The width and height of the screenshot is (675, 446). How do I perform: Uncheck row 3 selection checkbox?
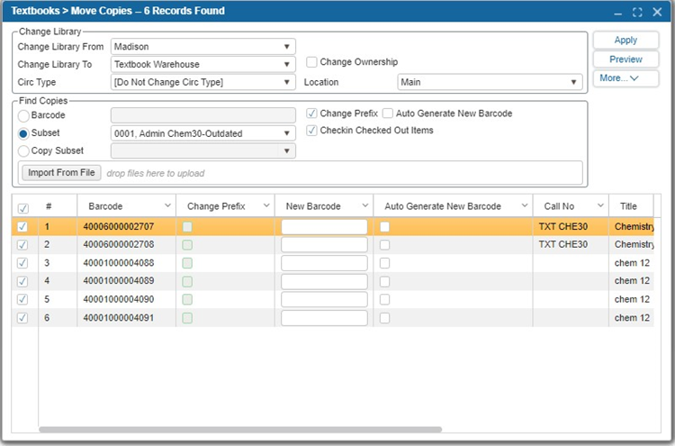22,263
